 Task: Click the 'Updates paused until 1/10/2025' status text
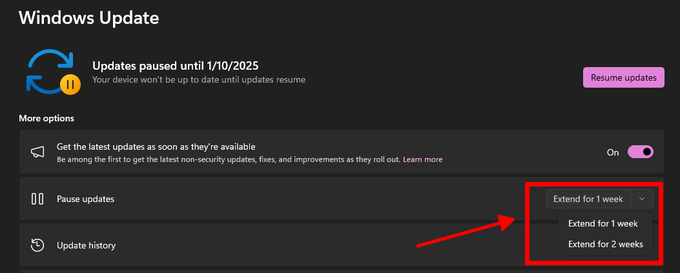(175, 65)
